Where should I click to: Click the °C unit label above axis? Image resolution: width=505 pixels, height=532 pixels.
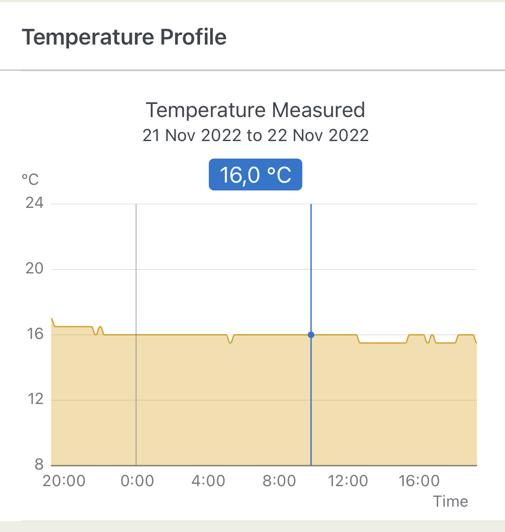30,179
